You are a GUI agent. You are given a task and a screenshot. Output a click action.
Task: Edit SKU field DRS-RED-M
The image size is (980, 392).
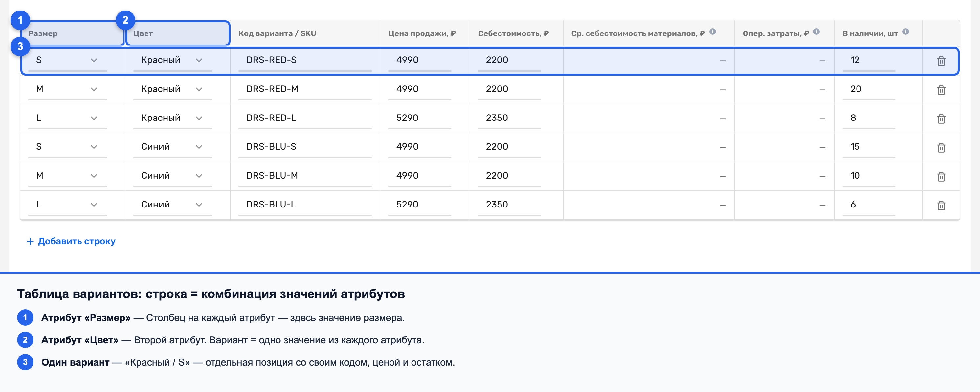(x=305, y=89)
